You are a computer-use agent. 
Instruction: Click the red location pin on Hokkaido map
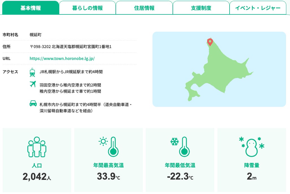(210, 42)
